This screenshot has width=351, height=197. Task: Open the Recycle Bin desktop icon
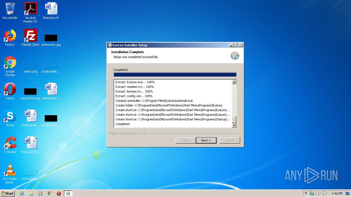(10, 11)
